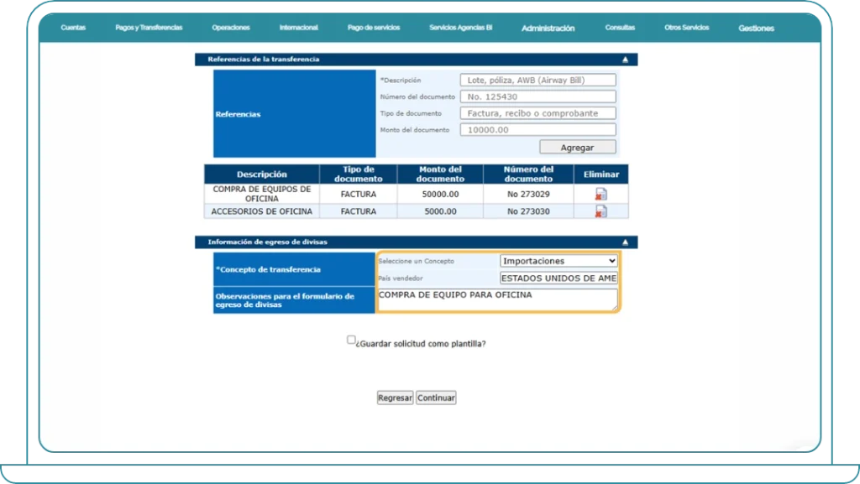Viewport: 860px width, 484px height.
Task: Open Pagos y Transferencias menu
Action: [x=149, y=28]
